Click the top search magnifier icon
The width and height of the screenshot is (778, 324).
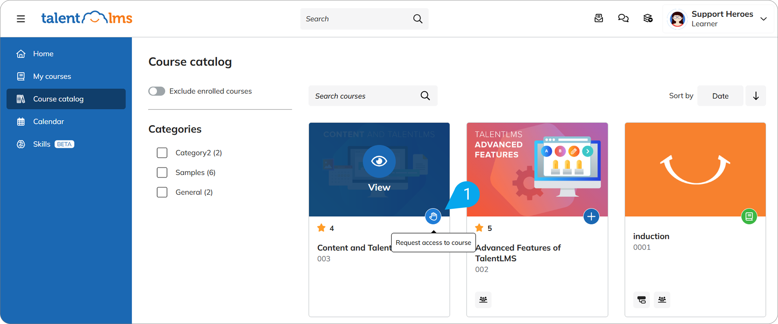click(x=418, y=19)
